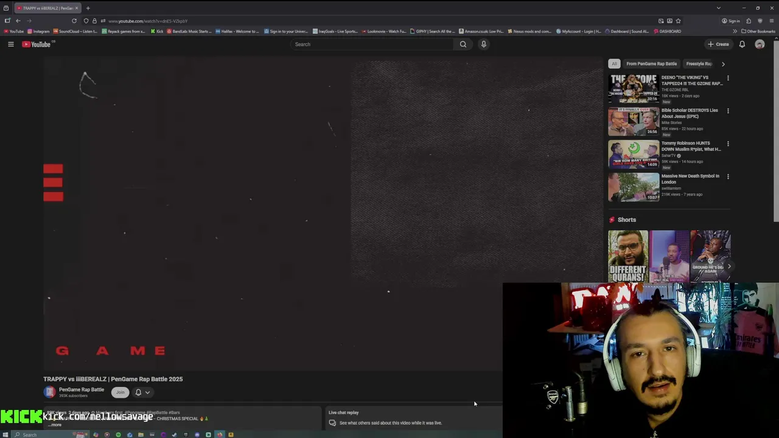Viewport: 779px width, 438px height.
Task: Select the From PenGame Rap Battle chip
Action: [x=651, y=64]
